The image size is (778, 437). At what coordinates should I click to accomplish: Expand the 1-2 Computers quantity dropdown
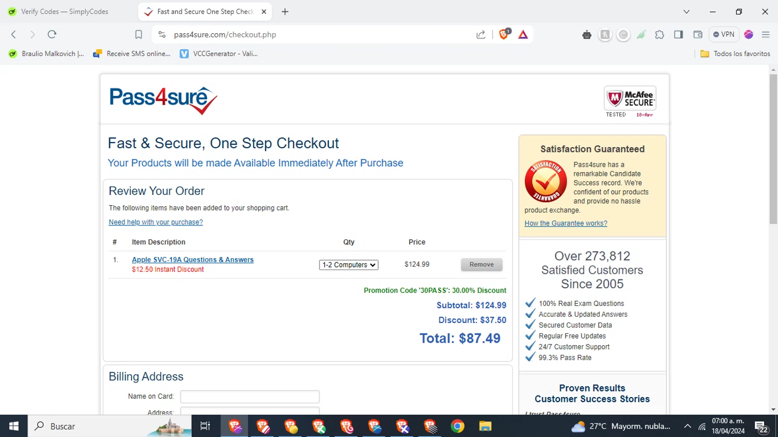pyautogui.click(x=349, y=265)
